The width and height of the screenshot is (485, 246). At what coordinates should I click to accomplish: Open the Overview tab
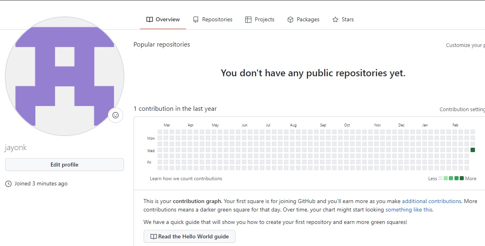click(163, 19)
